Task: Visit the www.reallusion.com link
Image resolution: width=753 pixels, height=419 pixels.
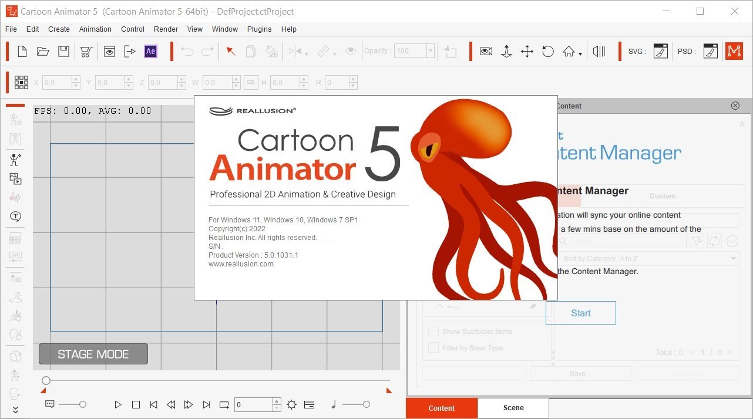Action: pyautogui.click(x=241, y=264)
